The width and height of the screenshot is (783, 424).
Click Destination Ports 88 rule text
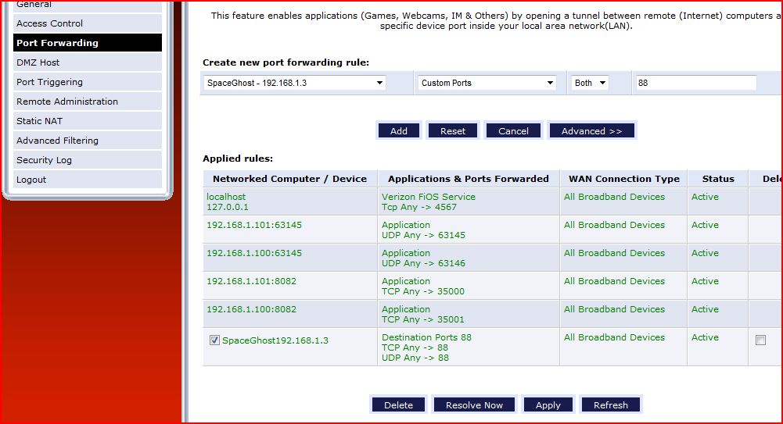426,337
